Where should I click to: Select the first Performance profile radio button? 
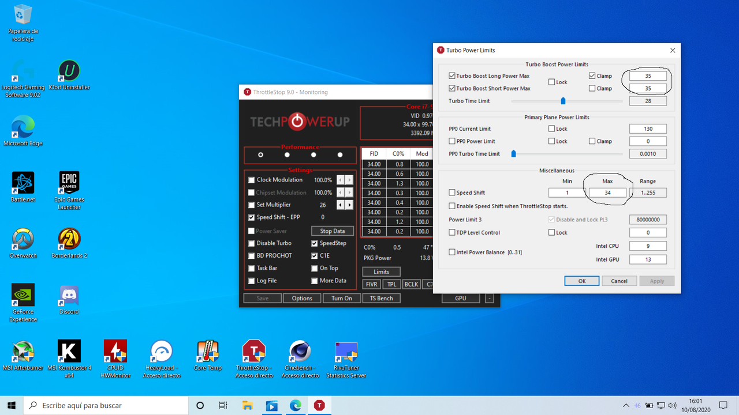click(261, 154)
